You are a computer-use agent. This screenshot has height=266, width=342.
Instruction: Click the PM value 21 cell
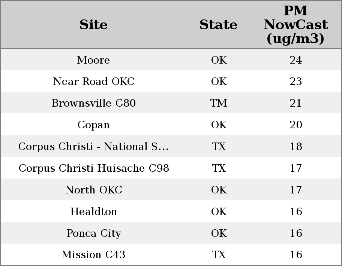click(295, 103)
